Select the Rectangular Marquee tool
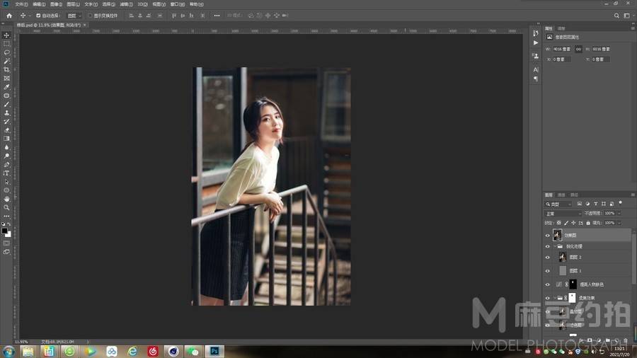637x358 pixels. (x=6, y=44)
